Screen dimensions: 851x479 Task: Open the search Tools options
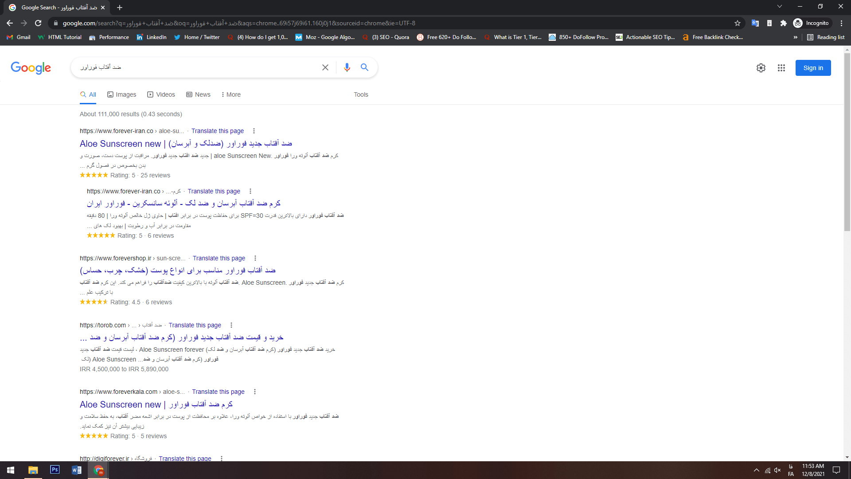coord(361,94)
